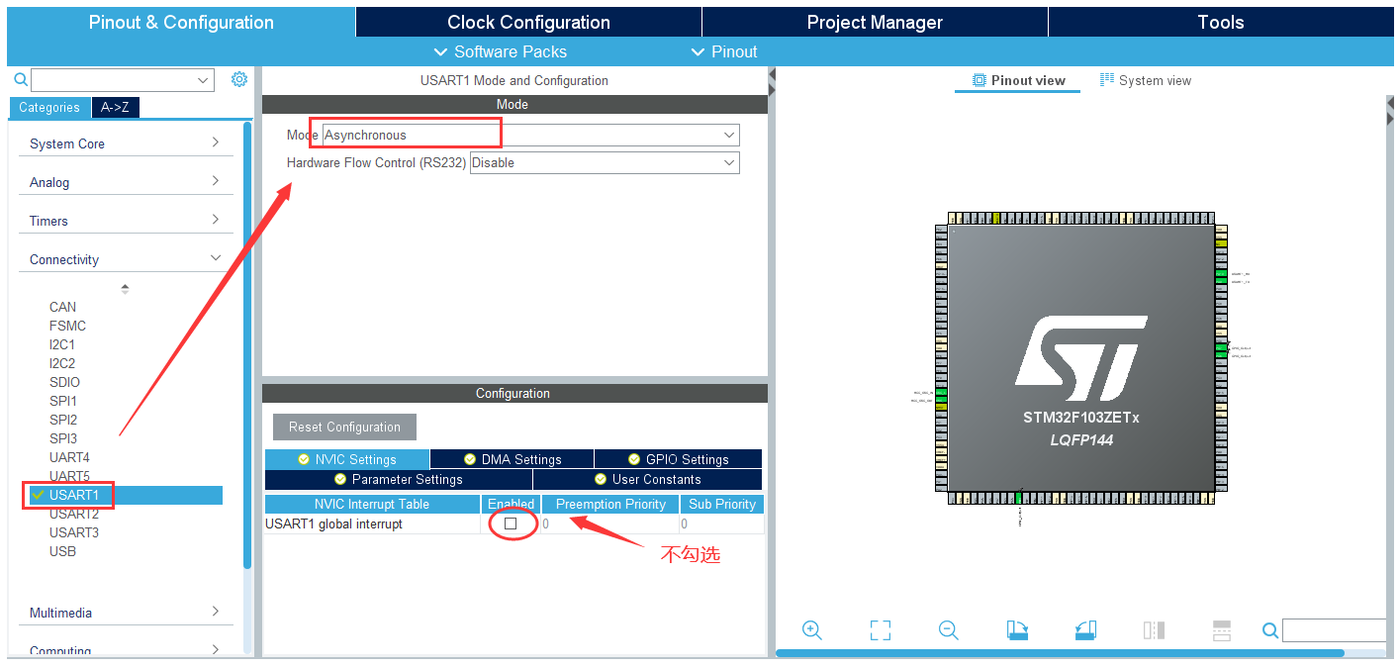
Task: Toggle the pinout layers icon
Action: point(1222,630)
